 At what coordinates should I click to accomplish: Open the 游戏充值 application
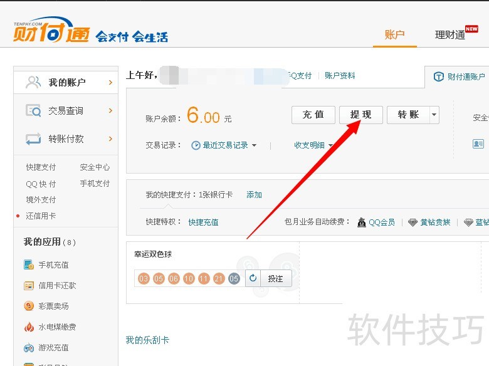pos(53,348)
